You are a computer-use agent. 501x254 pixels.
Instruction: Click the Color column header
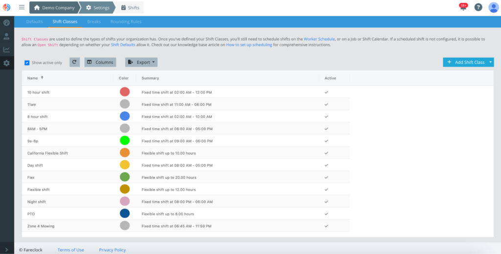[x=125, y=78]
